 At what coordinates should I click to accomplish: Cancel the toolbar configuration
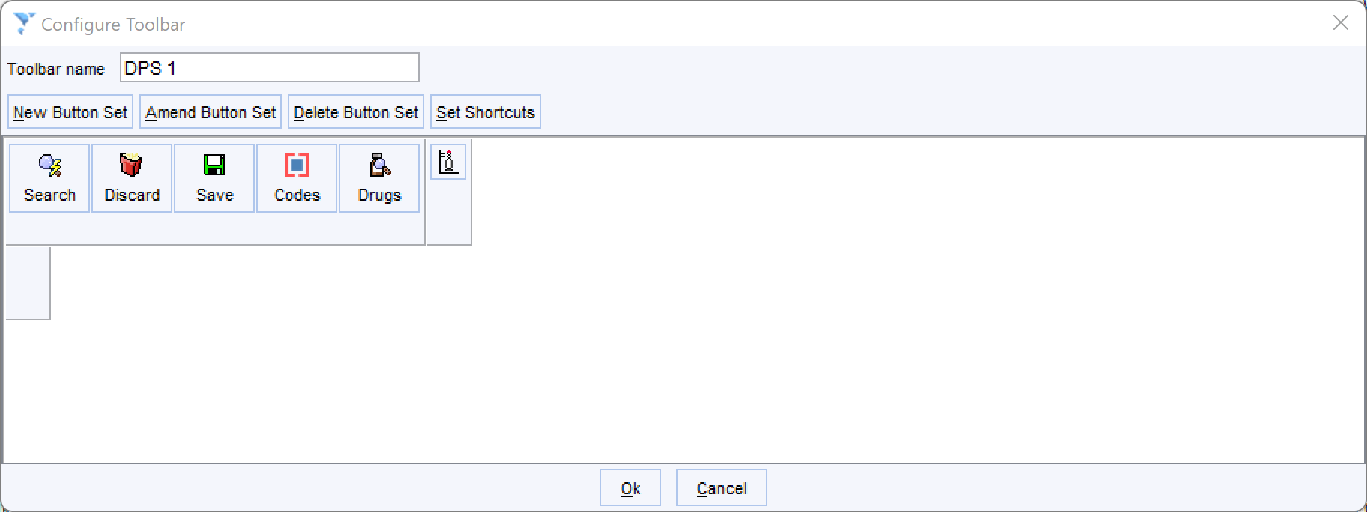[x=722, y=487]
